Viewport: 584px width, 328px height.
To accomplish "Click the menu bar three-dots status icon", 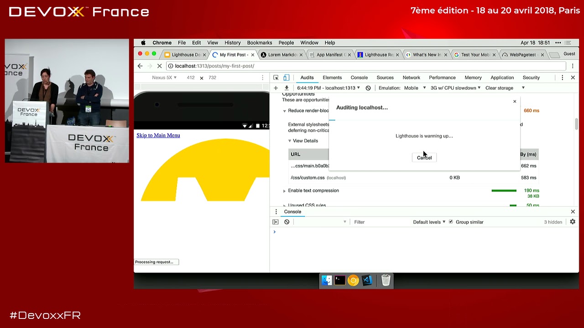I will point(558,43).
